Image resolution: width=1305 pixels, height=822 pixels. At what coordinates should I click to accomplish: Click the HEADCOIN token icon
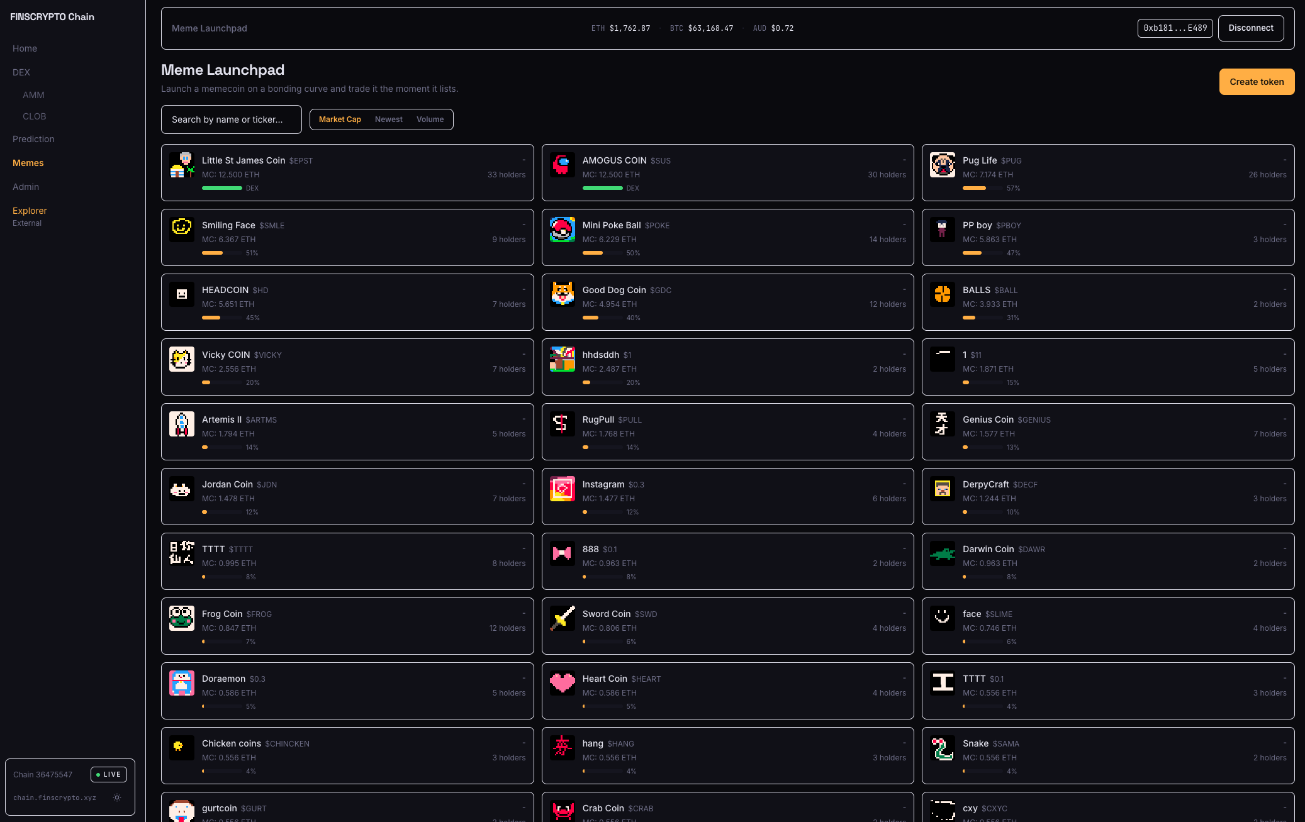pos(182,294)
